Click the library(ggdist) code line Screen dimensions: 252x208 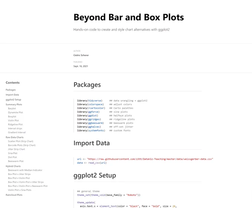click(105, 116)
